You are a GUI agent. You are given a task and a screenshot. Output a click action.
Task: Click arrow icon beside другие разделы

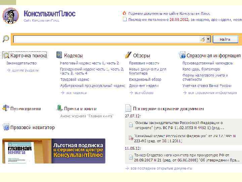(8, 70)
